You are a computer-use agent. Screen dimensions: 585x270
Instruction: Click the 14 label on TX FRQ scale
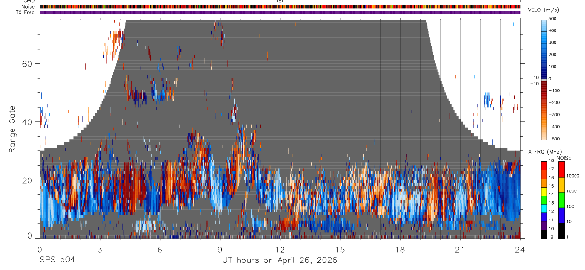pyautogui.click(x=551, y=195)
